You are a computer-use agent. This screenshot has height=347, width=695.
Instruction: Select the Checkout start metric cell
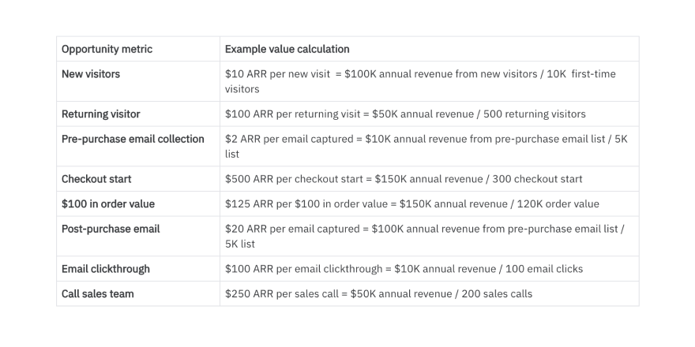[96, 179]
